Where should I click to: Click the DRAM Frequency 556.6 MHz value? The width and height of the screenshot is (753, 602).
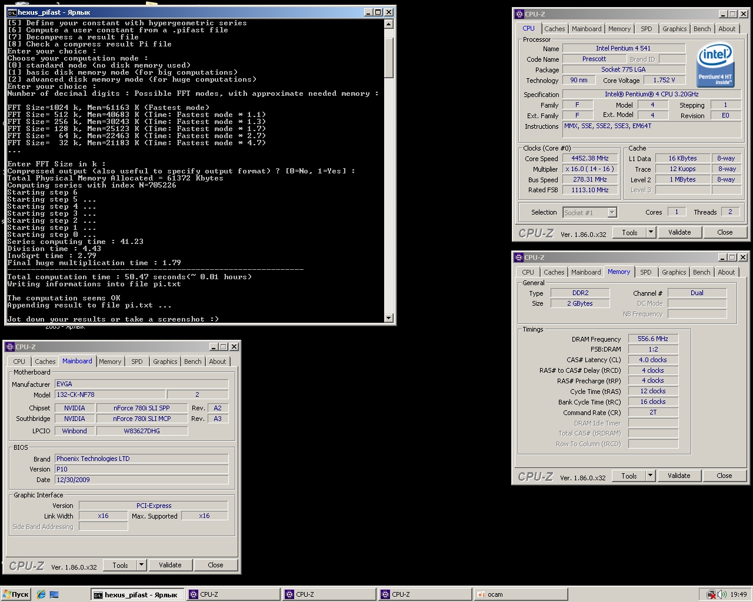point(653,339)
